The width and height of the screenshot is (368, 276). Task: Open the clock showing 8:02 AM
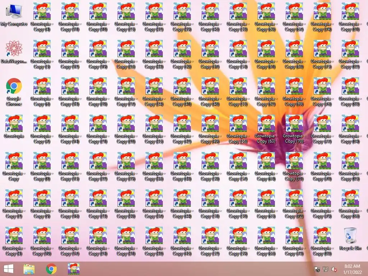click(x=352, y=269)
